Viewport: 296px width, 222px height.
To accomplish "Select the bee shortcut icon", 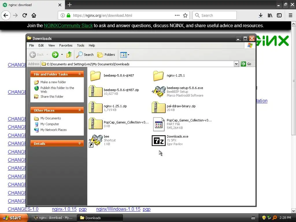I will [95, 140].
